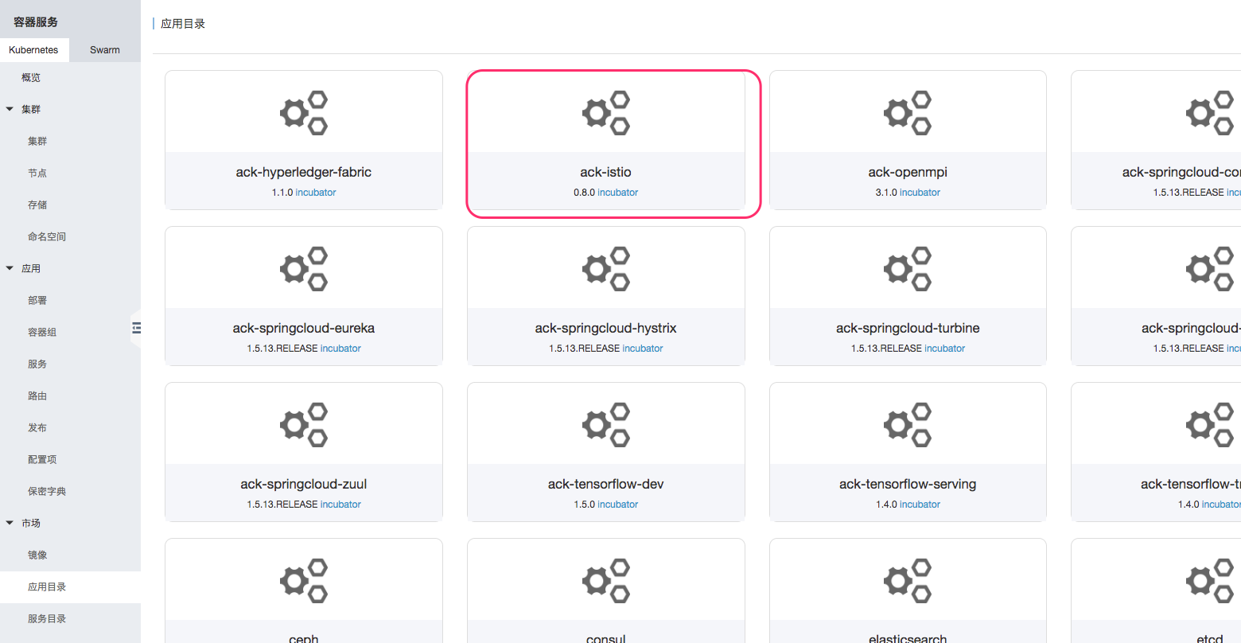Image resolution: width=1241 pixels, height=643 pixels.
Task: Open the ack-springcloud-turbine chart name
Action: click(x=908, y=328)
